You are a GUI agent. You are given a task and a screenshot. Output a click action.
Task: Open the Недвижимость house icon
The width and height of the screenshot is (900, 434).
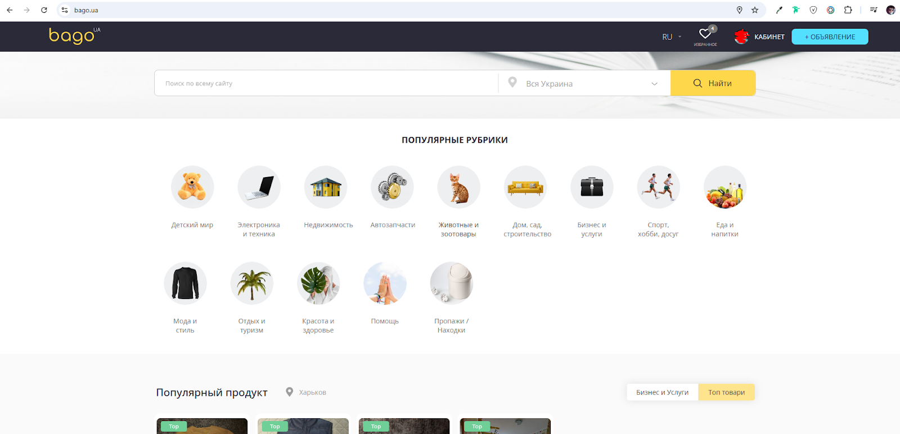(326, 187)
